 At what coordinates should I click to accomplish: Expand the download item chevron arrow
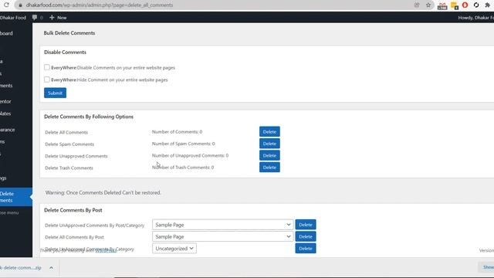(x=52, y=268)
